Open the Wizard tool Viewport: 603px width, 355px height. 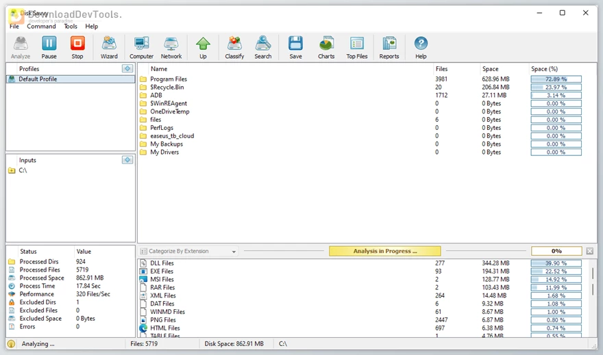(x=109, y=48)
